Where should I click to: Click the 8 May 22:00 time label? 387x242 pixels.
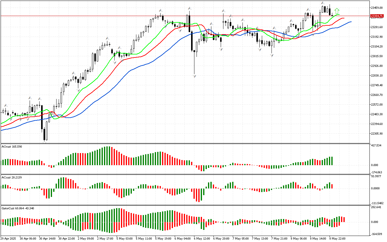338,238
